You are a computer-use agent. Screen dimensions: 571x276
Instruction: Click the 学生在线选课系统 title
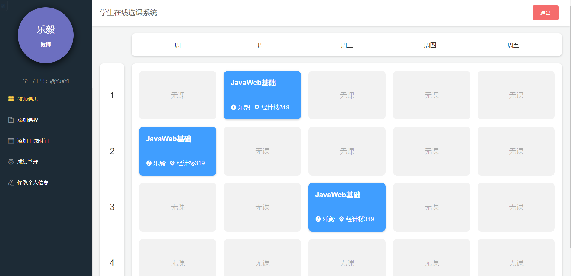pos(129,13)
